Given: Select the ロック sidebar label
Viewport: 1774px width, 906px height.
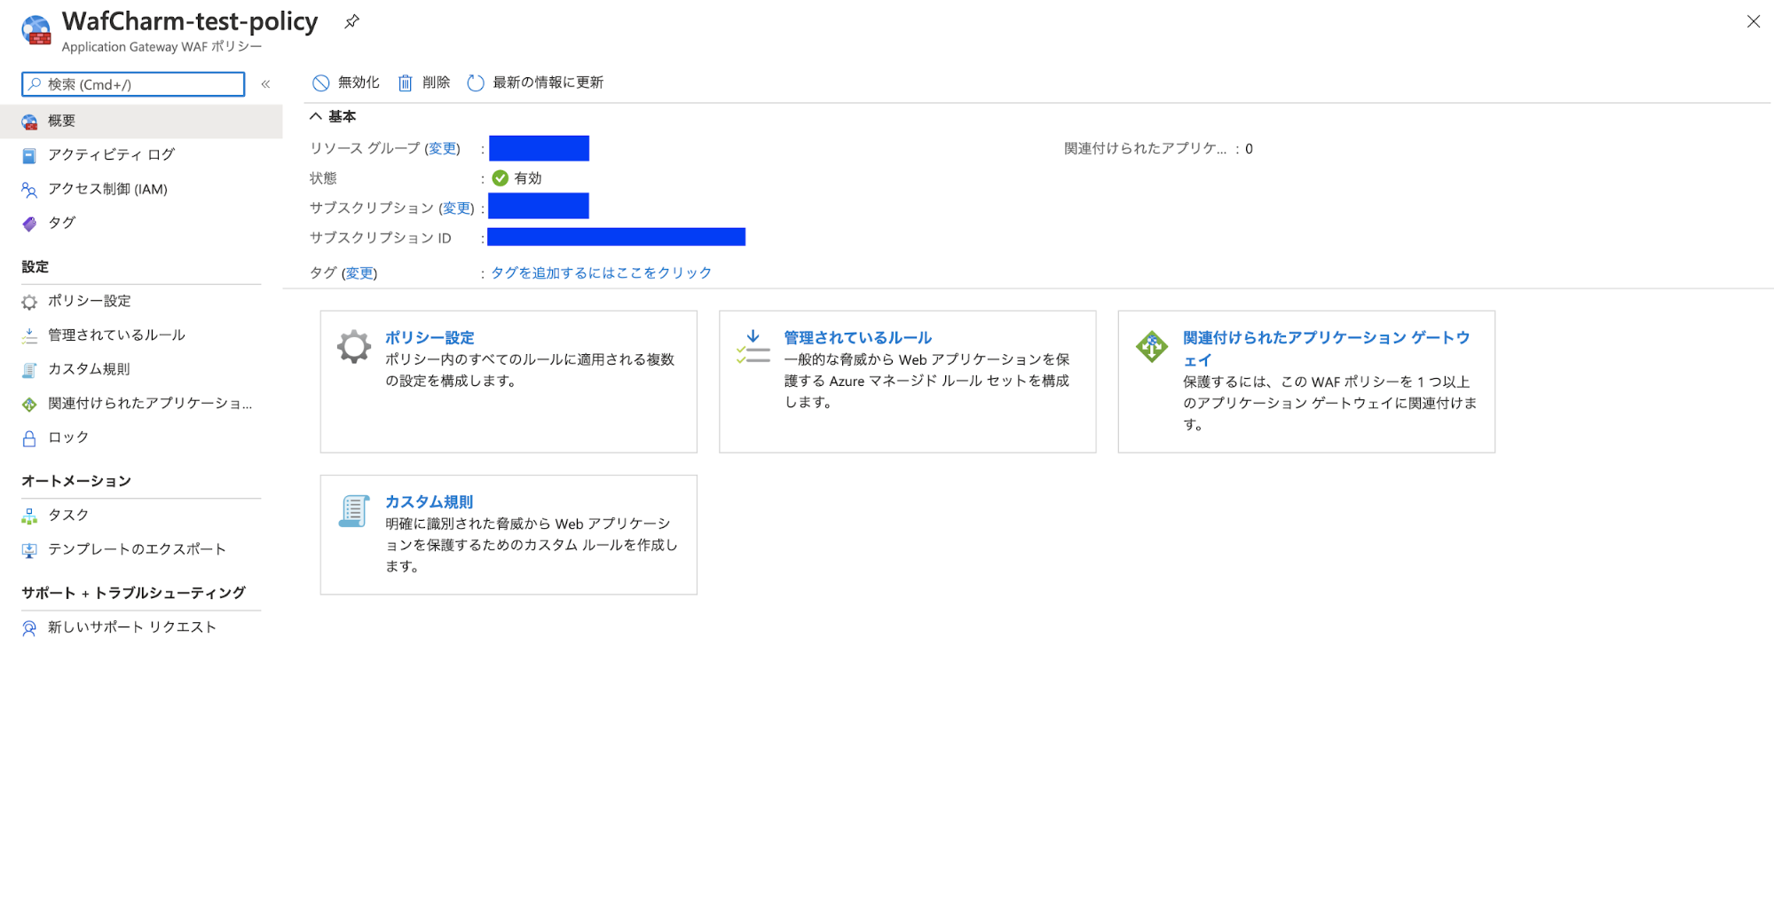Looking at the screenshot, I should [68, 437].
